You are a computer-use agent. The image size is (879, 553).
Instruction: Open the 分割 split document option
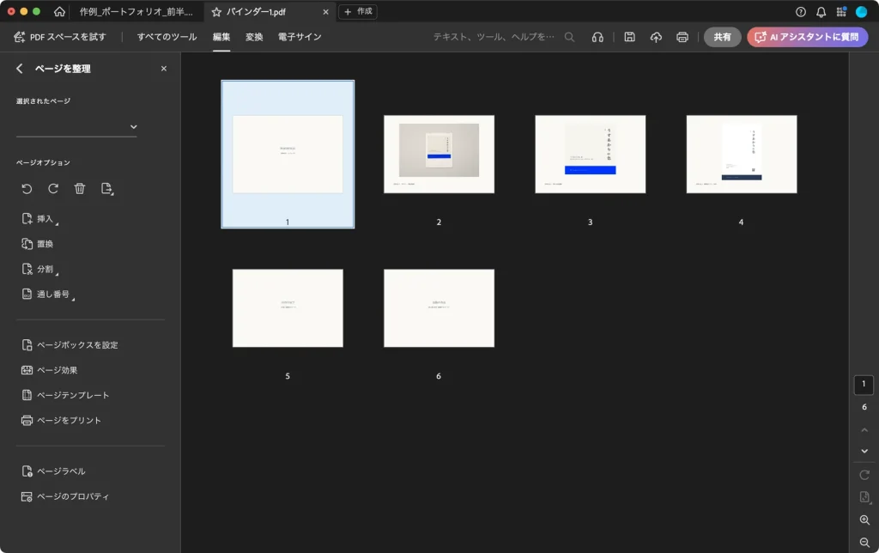[x=39, y=270]
